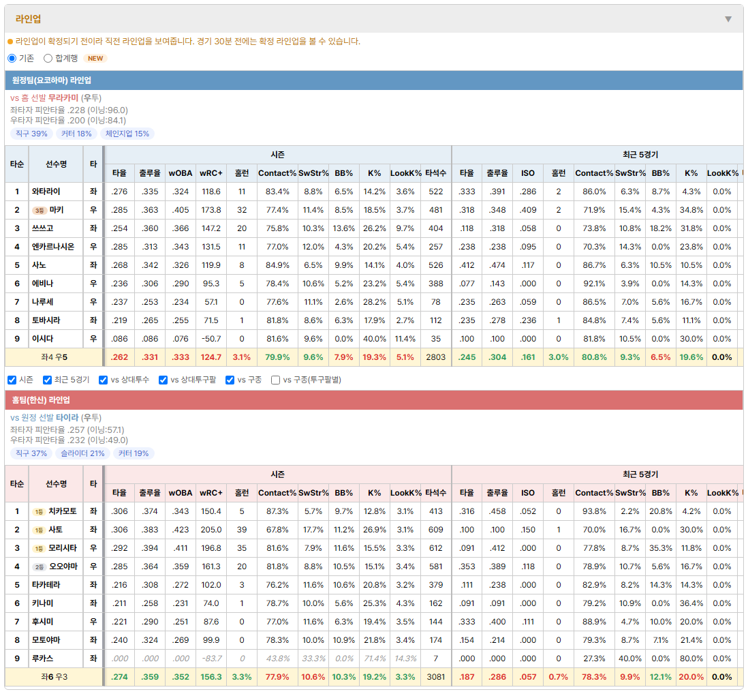
Task: Toggle the 시즌 checkbox
Action: coord(12,380)
